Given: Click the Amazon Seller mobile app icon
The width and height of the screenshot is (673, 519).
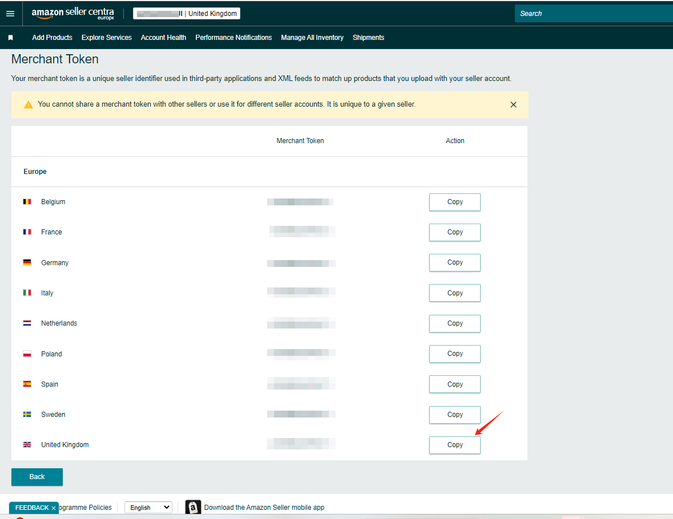Looking at the screenshot, I should click(193, 508).
